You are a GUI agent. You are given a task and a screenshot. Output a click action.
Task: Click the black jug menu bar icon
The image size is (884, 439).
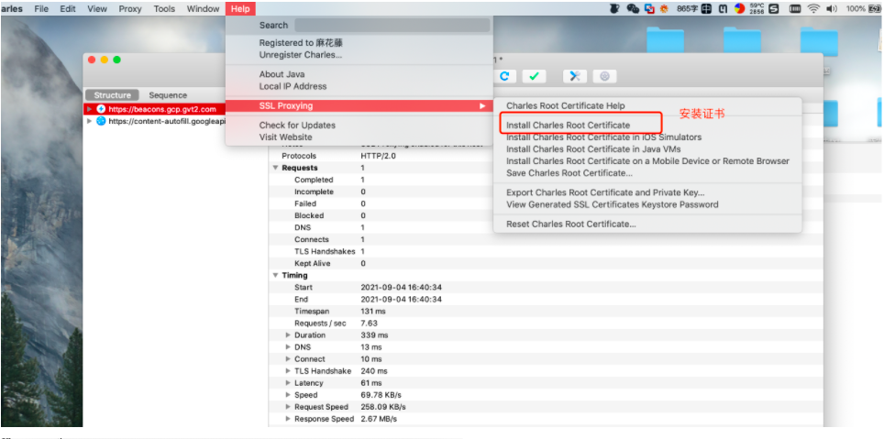[615, 8]
